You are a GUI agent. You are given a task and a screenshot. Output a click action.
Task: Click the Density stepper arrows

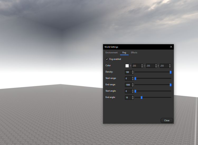pos(133,72)
